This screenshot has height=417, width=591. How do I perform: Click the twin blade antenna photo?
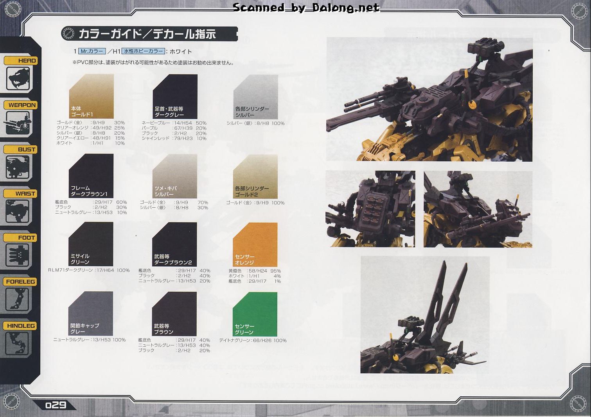point(425,314)
